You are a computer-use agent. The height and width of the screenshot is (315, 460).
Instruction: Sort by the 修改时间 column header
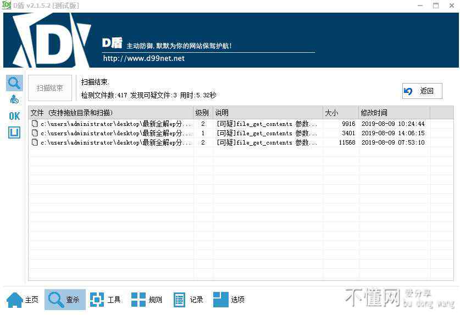[x=394, y=113]
